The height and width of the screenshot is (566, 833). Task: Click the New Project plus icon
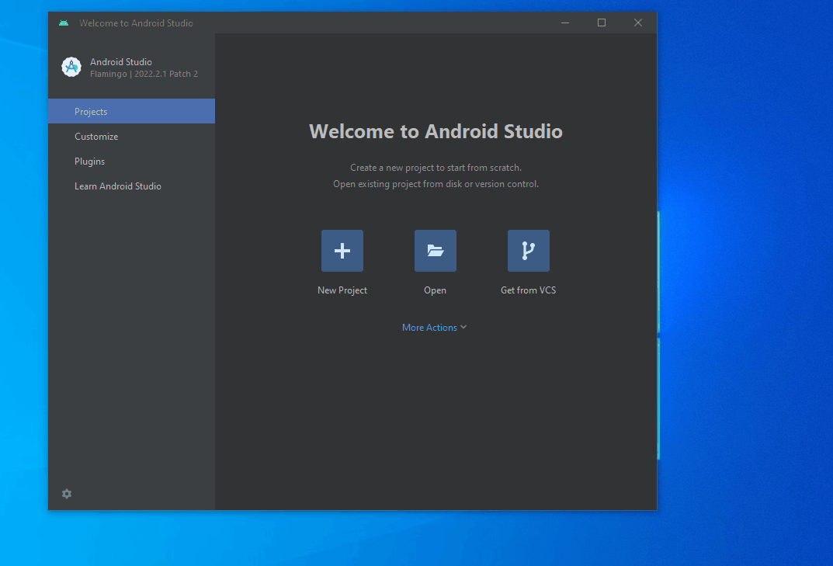coord(342,251)
